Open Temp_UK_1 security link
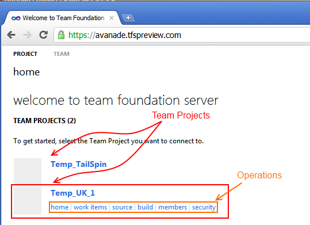Image resolution: width=310 pixels, height=225 pixels. [x=204, y=207]
